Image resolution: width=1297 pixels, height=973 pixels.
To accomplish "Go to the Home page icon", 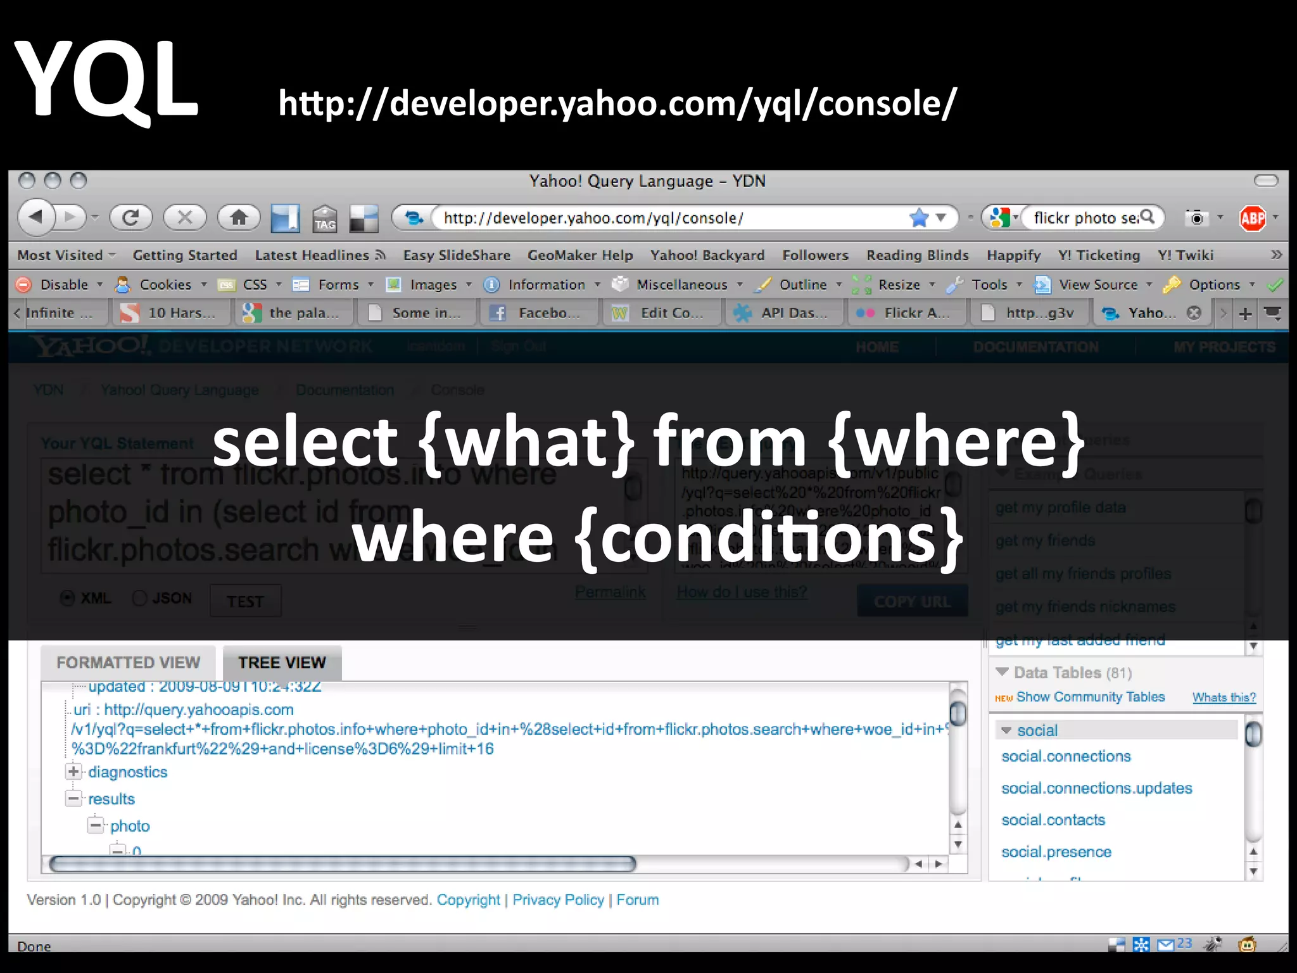I will [239, 218].
